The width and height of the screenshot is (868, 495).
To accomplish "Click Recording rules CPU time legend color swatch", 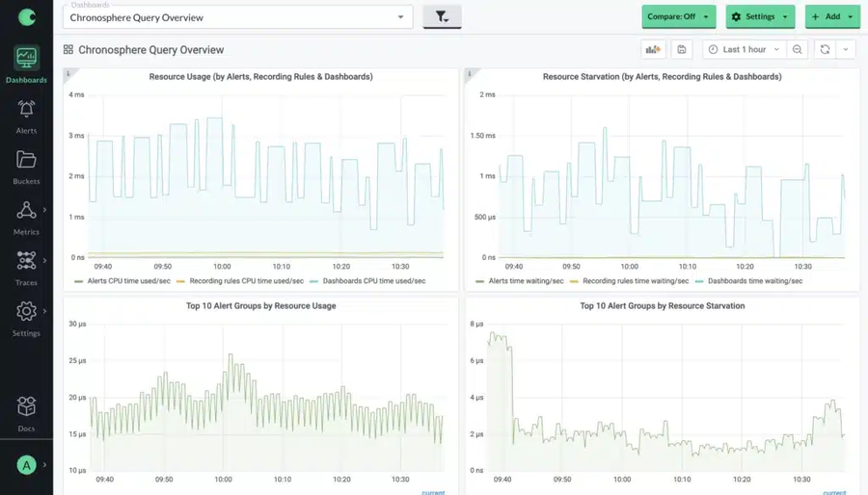I will click(180, 282).
